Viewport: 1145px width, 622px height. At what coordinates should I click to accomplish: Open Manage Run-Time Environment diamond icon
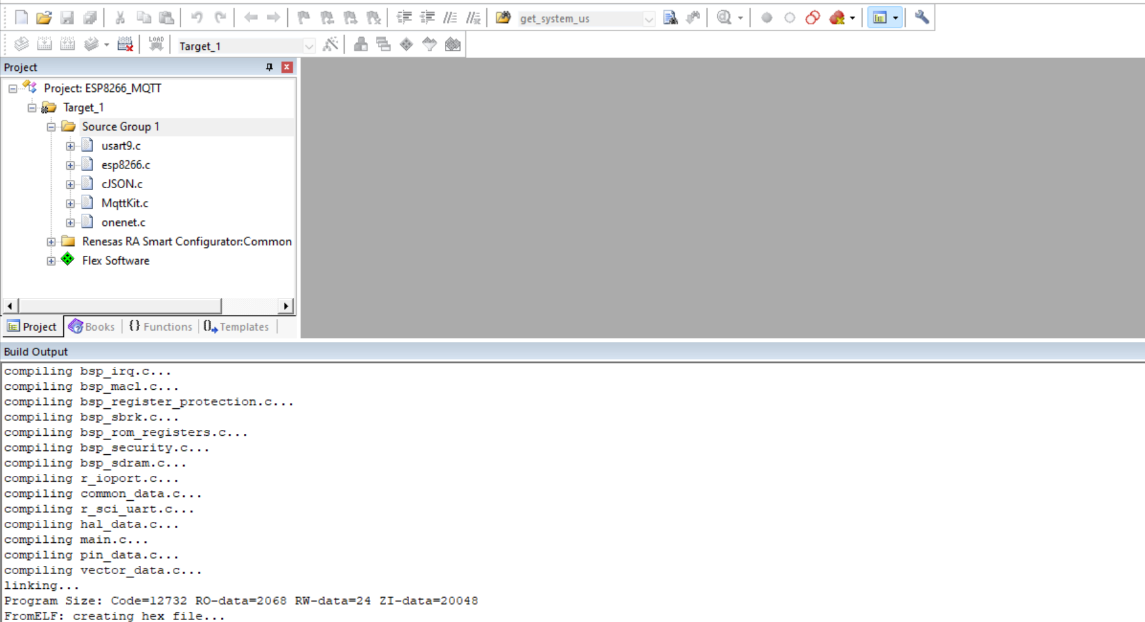tap(407, 44)
